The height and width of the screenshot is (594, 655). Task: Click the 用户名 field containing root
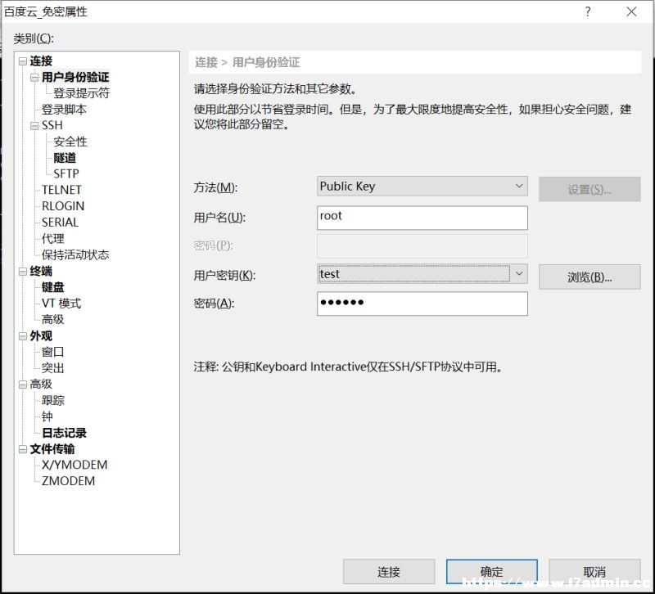pos(422,218)
